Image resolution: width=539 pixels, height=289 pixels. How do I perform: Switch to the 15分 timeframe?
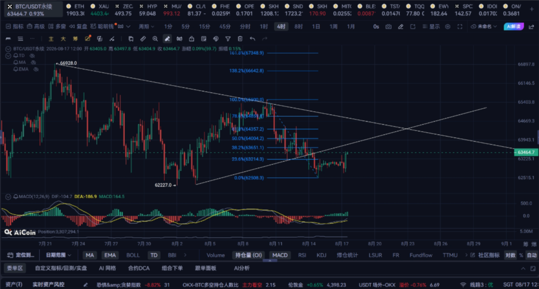click(x=205, y=27)
